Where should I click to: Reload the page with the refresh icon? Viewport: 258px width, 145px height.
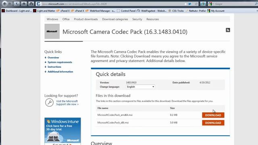tap(196, 4)
